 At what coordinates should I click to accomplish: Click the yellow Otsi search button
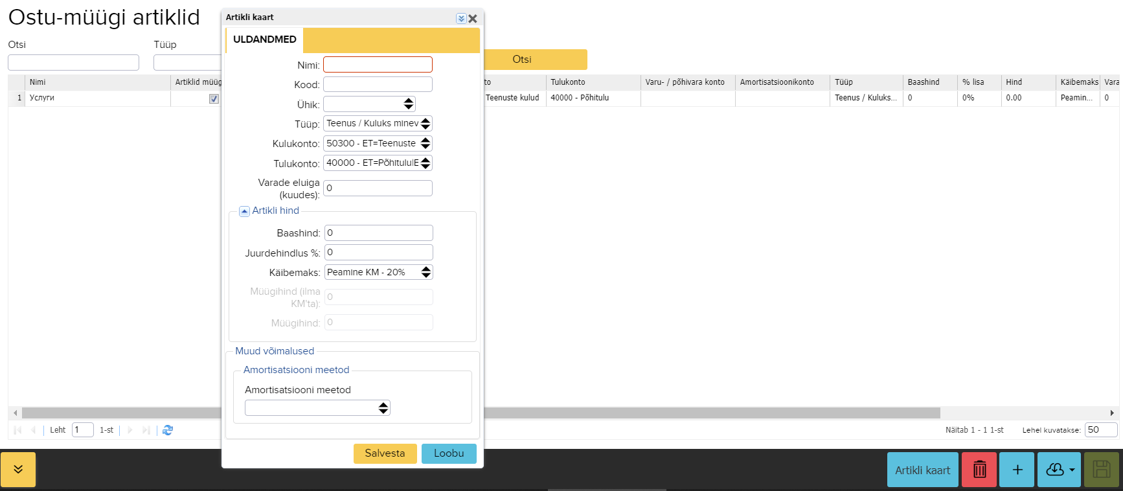(535, 60)
